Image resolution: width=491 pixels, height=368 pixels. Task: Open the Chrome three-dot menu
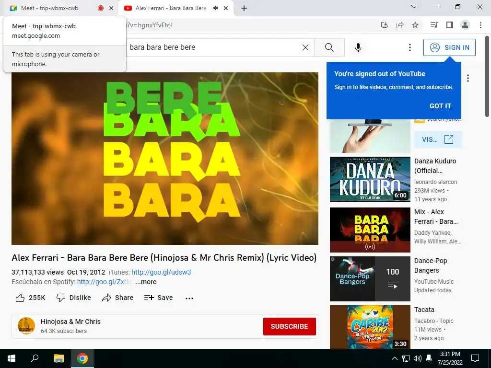480,25
